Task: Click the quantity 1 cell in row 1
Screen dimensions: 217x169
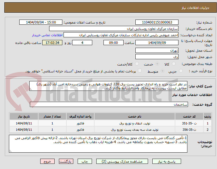Action: (52, 123)
